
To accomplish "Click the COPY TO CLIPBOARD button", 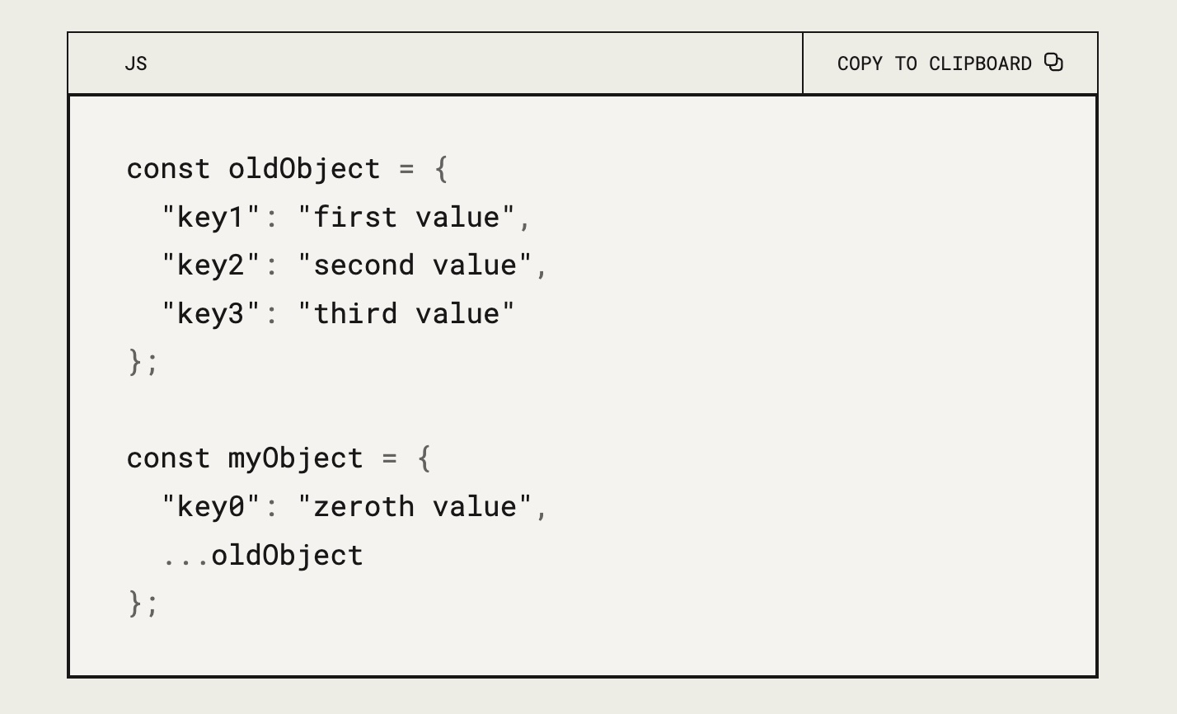I will click(x=950, y=63).
